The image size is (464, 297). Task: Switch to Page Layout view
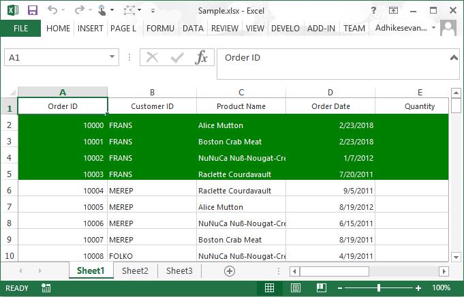click(x=296, y=287)
